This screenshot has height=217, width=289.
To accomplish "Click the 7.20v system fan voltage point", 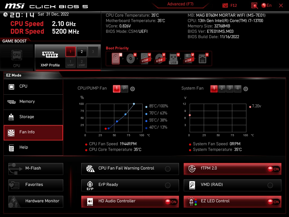I will 190,115.
